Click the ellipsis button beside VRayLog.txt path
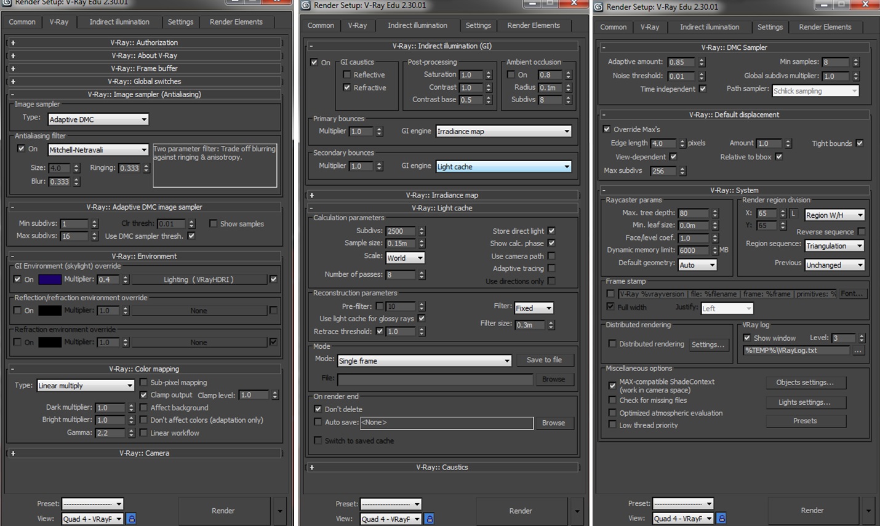The image size is (880, 526). (x=858, y=351)
